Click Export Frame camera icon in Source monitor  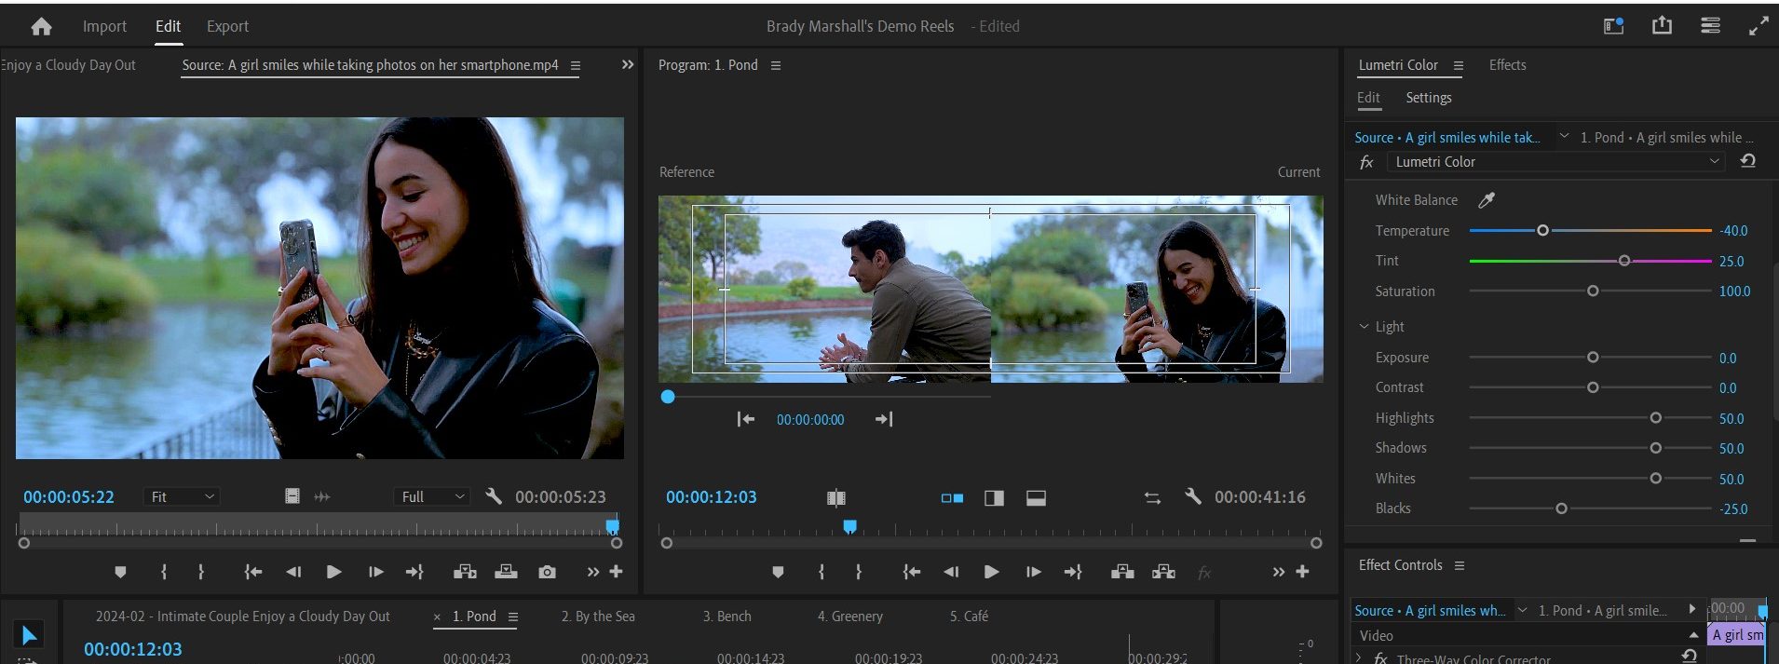[x=547, y=572]
